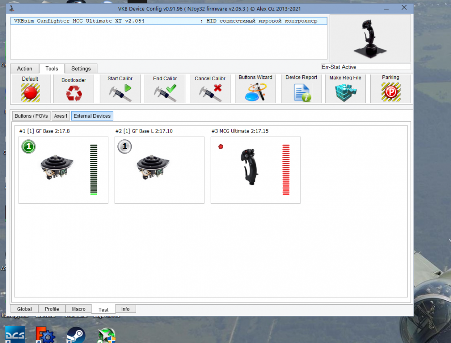The width and height of the screenshot is (451, 343).
Task: Open the Steam desktop shortcut
Action: 76,335
